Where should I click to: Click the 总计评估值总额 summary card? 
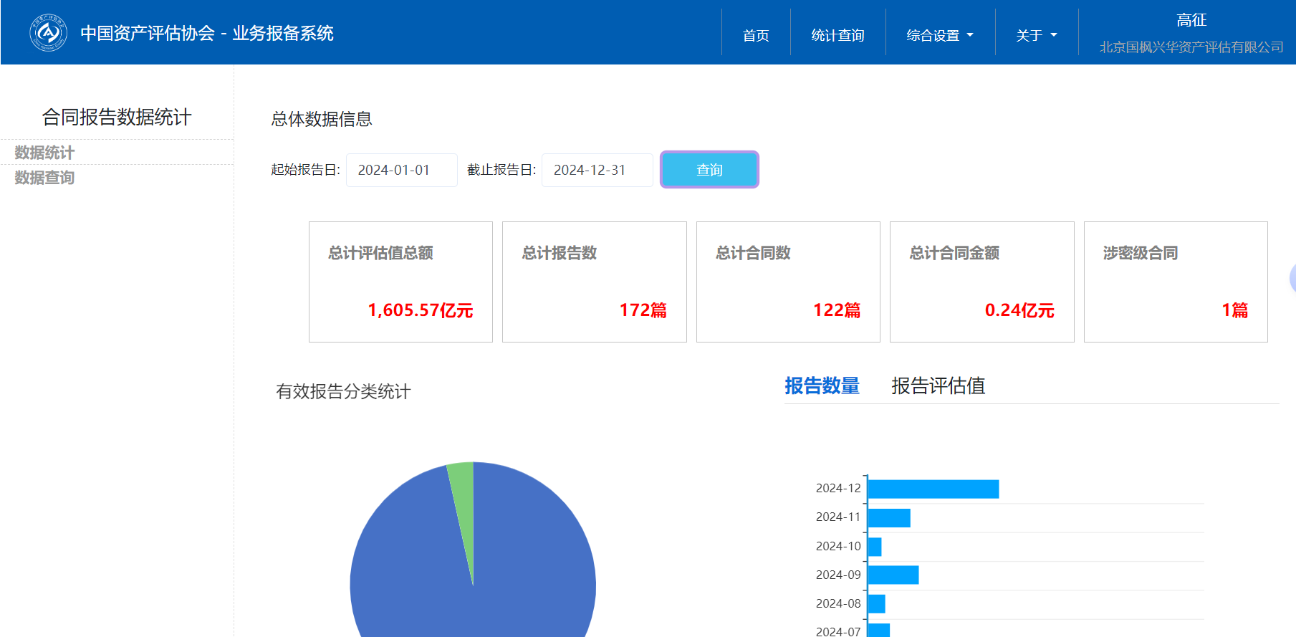pos(400,282)
